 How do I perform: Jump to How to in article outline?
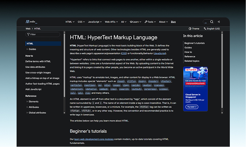point(188,52)
